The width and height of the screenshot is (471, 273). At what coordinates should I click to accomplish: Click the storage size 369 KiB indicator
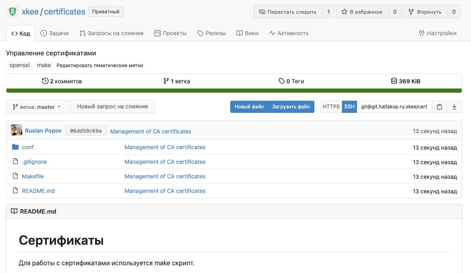[x=405, y=81]
